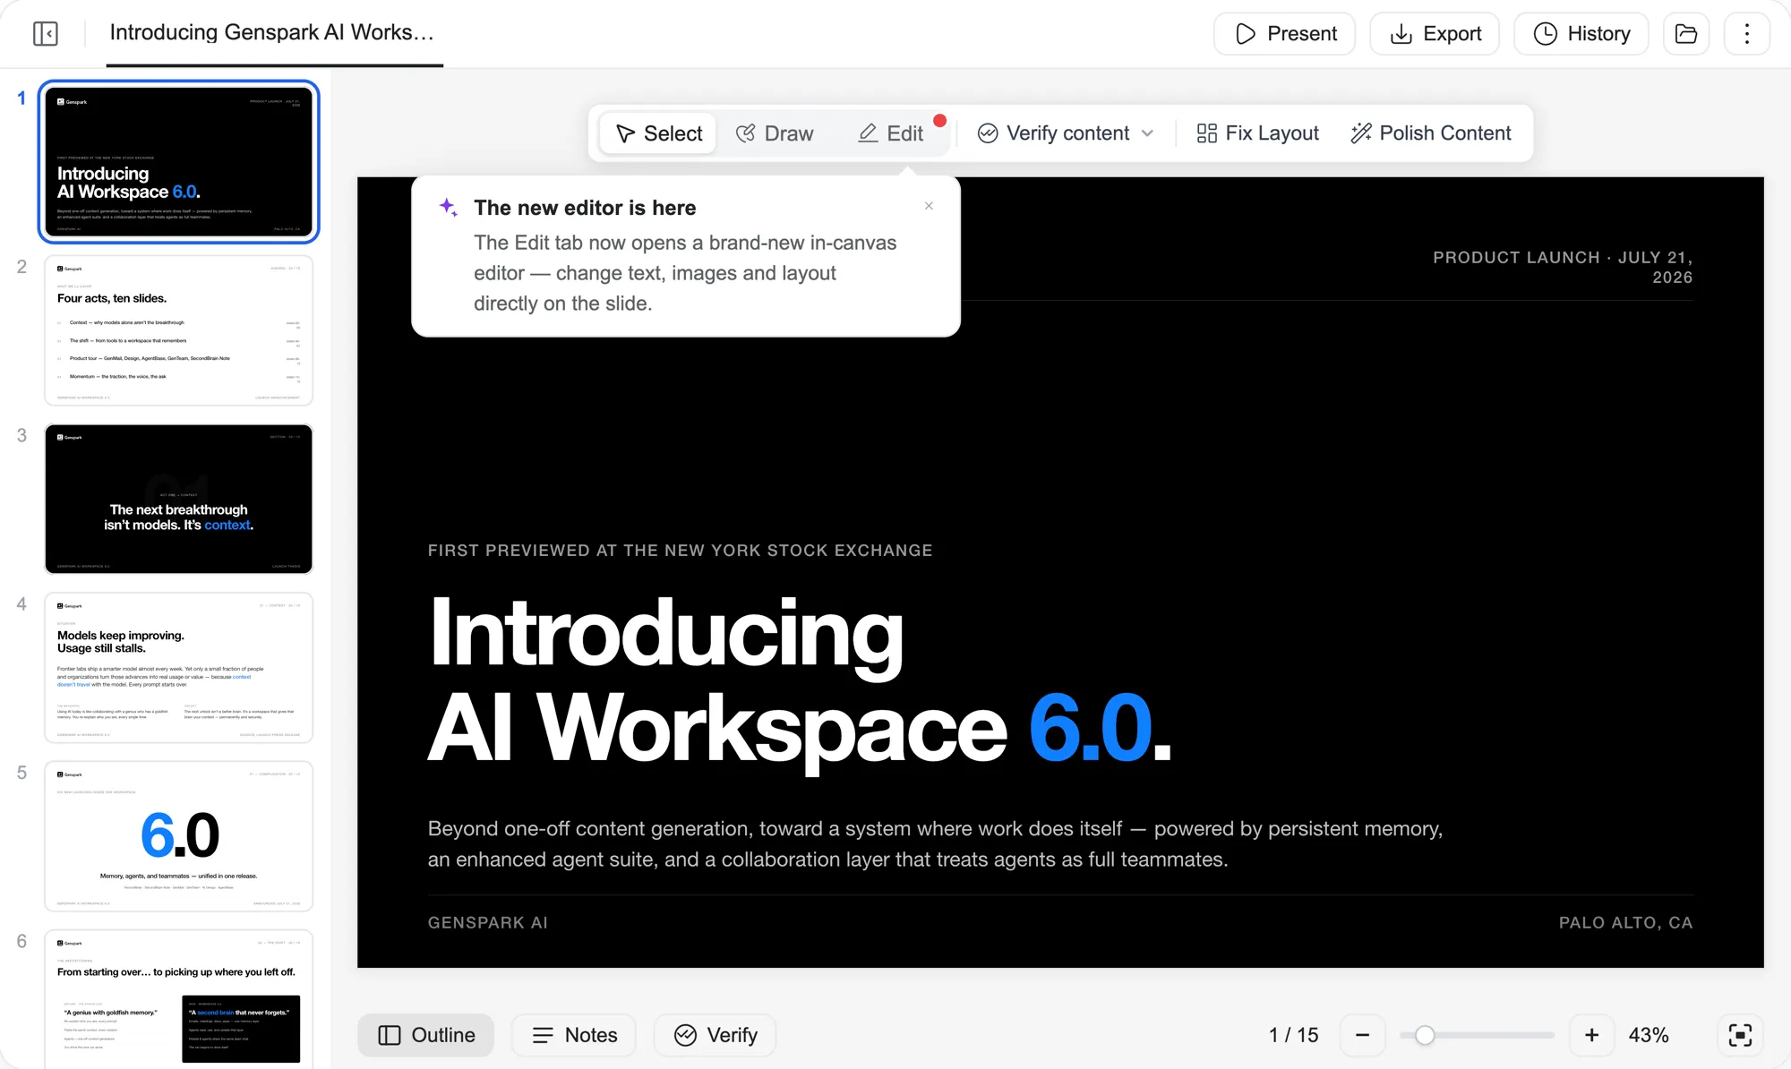The width and height of the screenshot is (1791, 1069).
Task: Dismiss the new editor tooltip
Action: 929,206
